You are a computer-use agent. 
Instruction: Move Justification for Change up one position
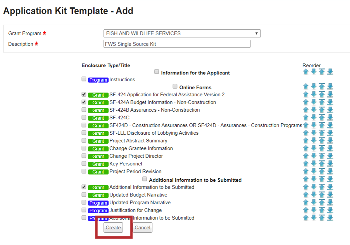pyautogui.click(x=306, y=210)
